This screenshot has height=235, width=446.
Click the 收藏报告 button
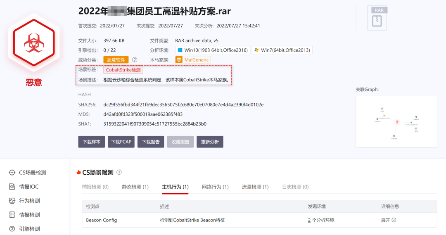point(180,142)
